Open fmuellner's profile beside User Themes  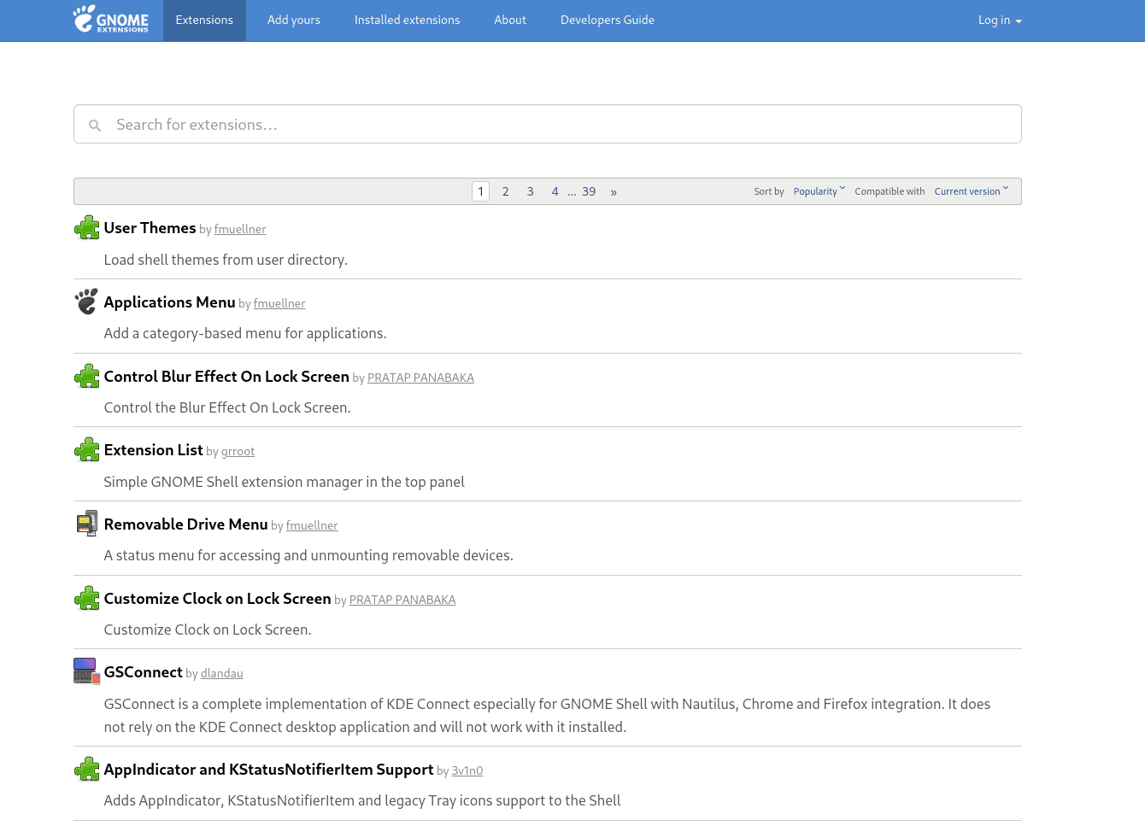240,229
